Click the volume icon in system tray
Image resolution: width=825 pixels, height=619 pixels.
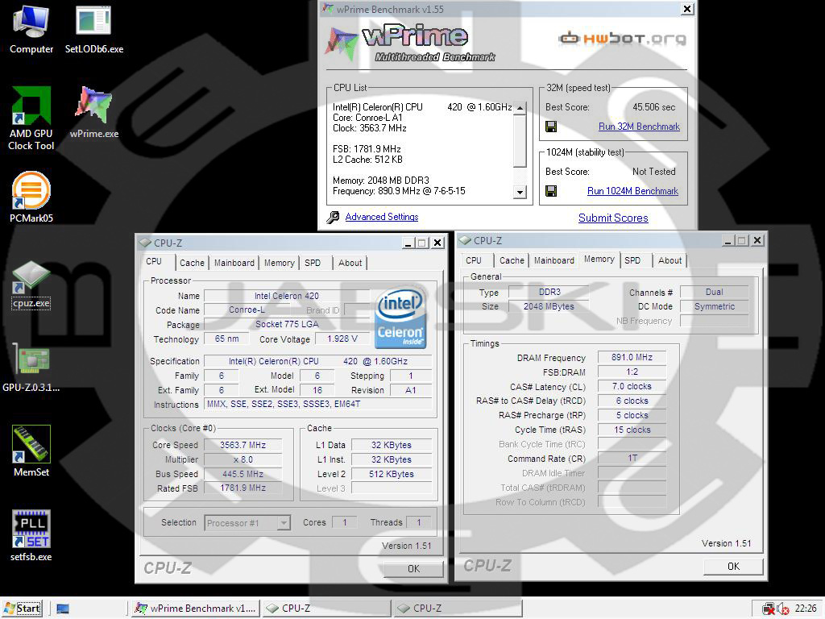pyautogui.click(x=782, y=609)
